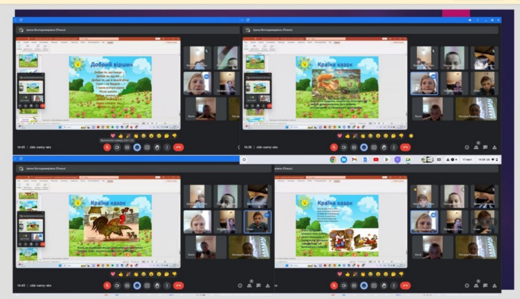This screenshot has width=520, height=299.
Task: Select Оксана Рудай's video tile in 14:38 call
Action: point(476,109)
